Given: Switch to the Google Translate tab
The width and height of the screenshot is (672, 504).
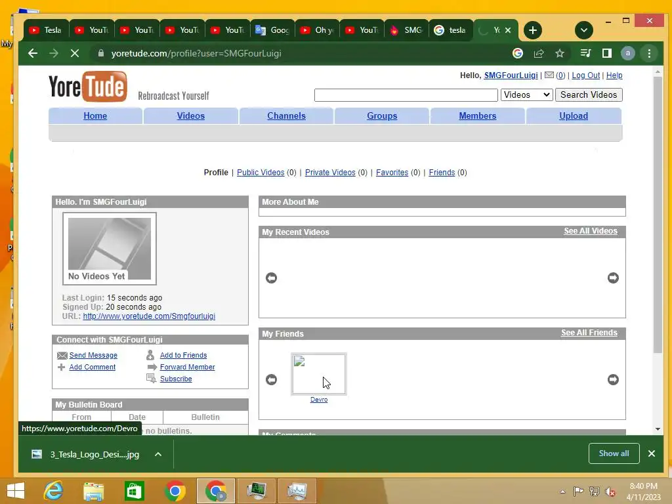Looking at the screenshot, I should (272, 30).
